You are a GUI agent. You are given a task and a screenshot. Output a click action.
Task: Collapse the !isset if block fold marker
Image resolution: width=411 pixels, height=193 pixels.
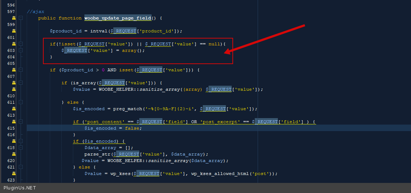tap(21, 44)
